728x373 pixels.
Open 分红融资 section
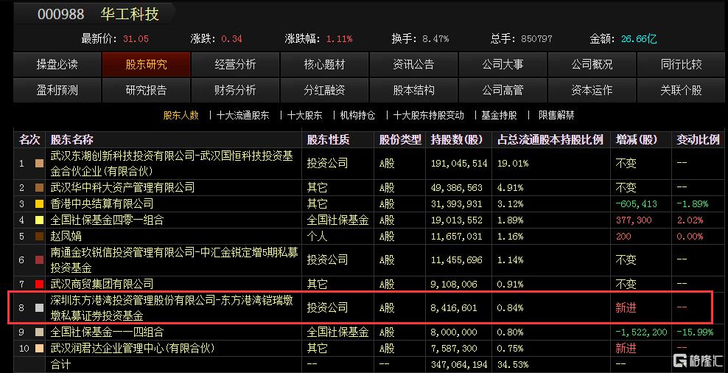(x=324, y=90)
